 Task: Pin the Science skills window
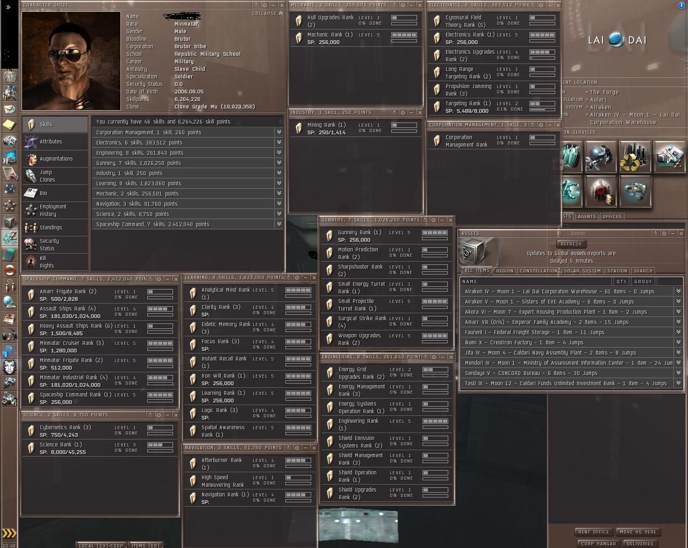click(159, 415)
